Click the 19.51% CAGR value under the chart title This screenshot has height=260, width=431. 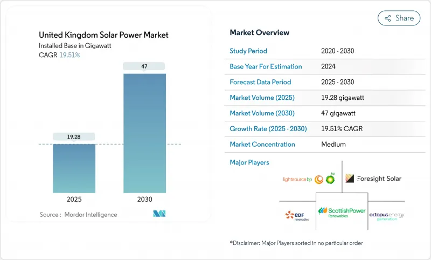[x=69, y=55]
